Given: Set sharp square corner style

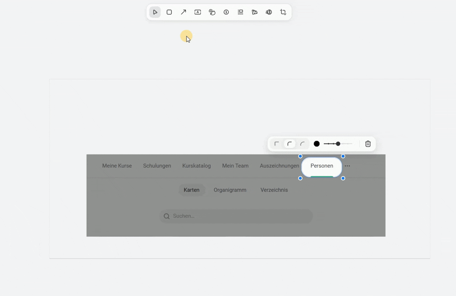Looking at the screenshot, I should point(277,144).
